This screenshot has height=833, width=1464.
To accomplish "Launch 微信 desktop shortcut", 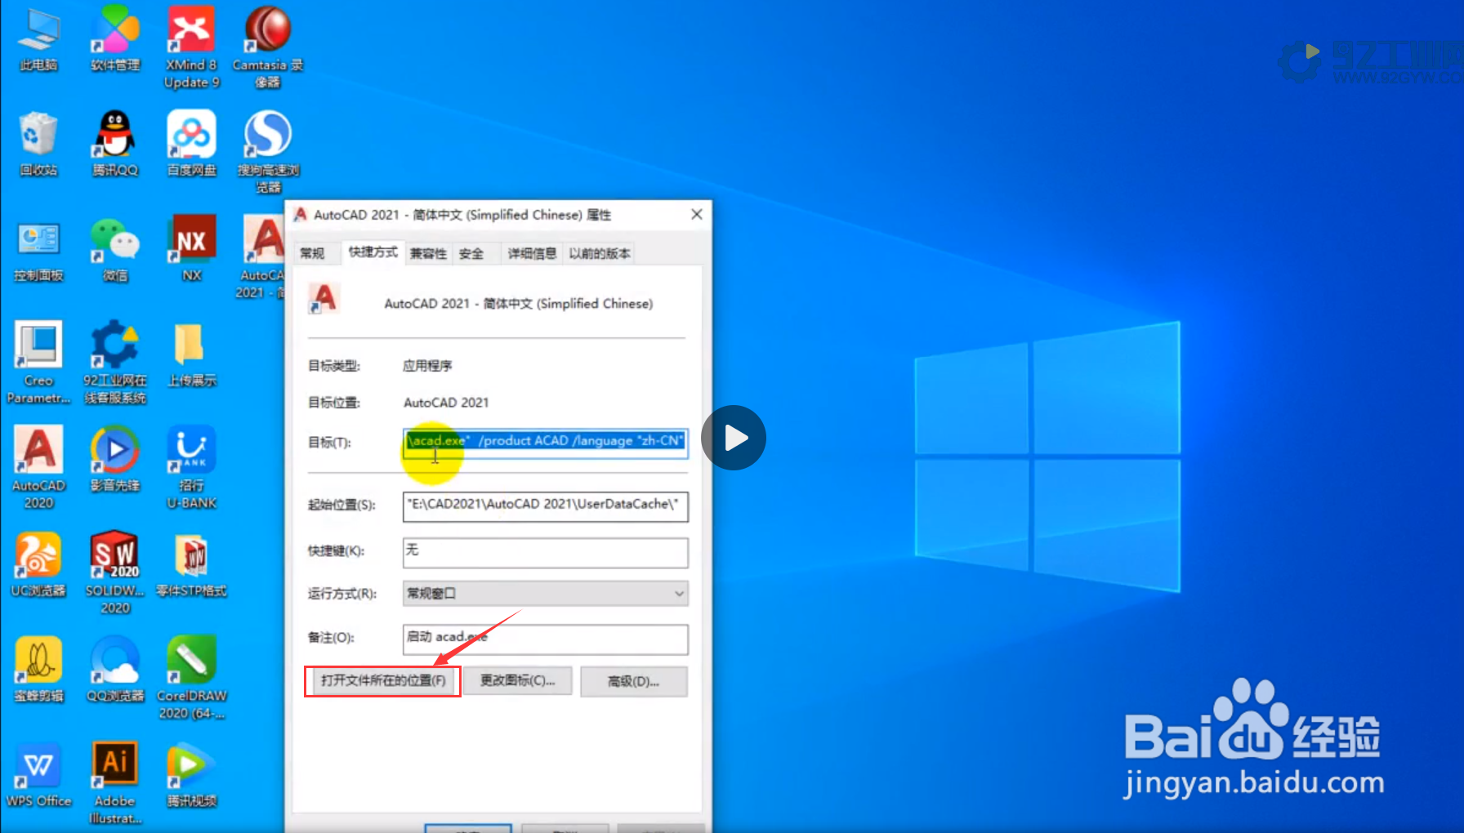I will point(115,250).
